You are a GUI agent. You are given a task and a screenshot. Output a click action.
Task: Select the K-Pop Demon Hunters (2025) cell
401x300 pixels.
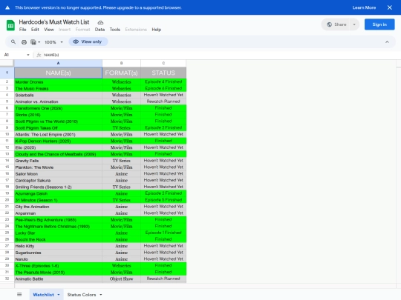coord(58,141)
